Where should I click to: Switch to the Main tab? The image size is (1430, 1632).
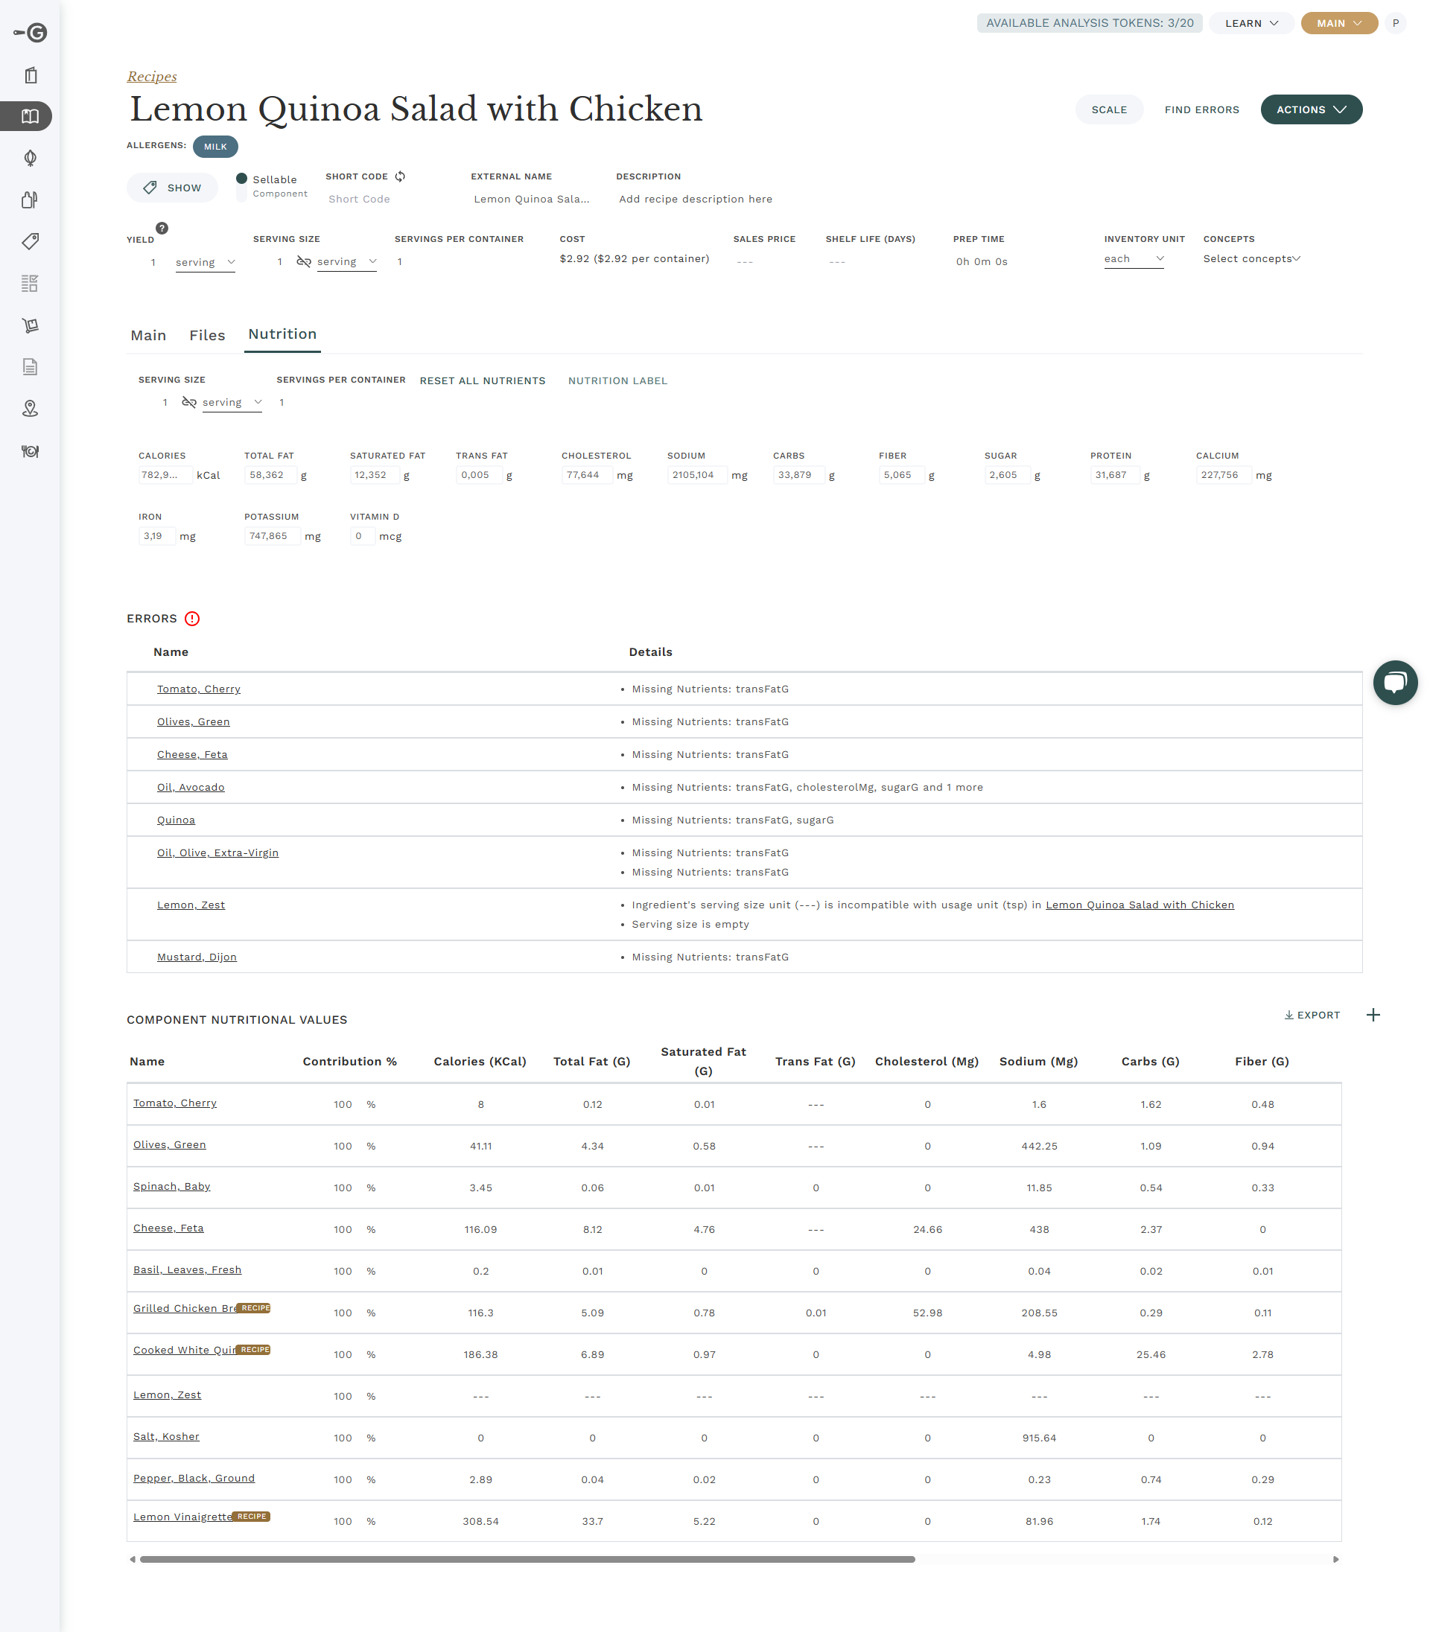click(x=148, y=335)
